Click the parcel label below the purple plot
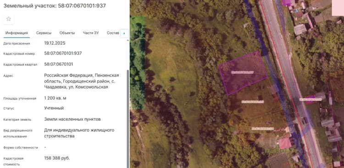Image resolution: width=344 pixels, height=168 pixels. (x=253, y=102)
